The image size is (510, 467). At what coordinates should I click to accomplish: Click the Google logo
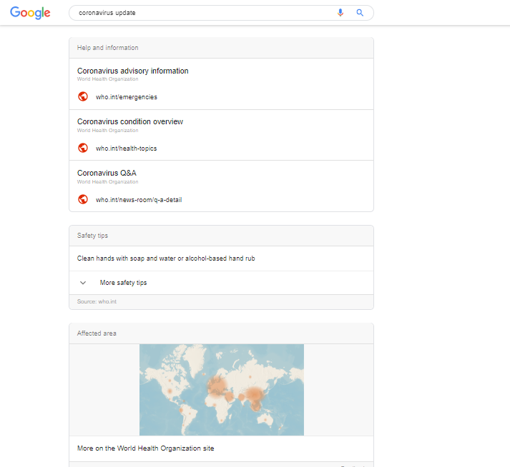(x=30, y=13)
